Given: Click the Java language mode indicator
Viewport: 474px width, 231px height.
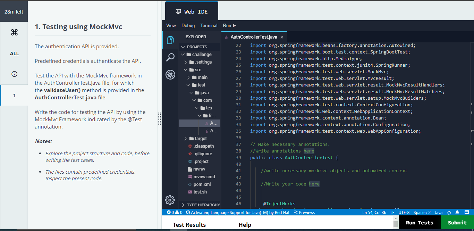Looking at the screenshot, I should click(x=439, y=212).
